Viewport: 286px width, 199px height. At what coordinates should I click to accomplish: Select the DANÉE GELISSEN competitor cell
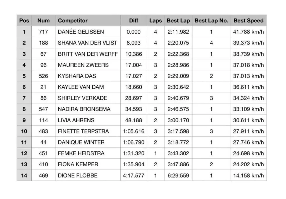tap(88, 32)
